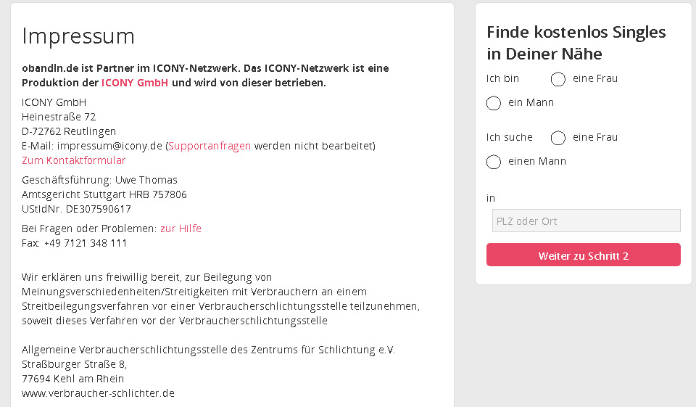Click the Amtsgericht Stuttgart HRB 757806 line
This screenshot has height=407, width=696.
tap(104, 194)
